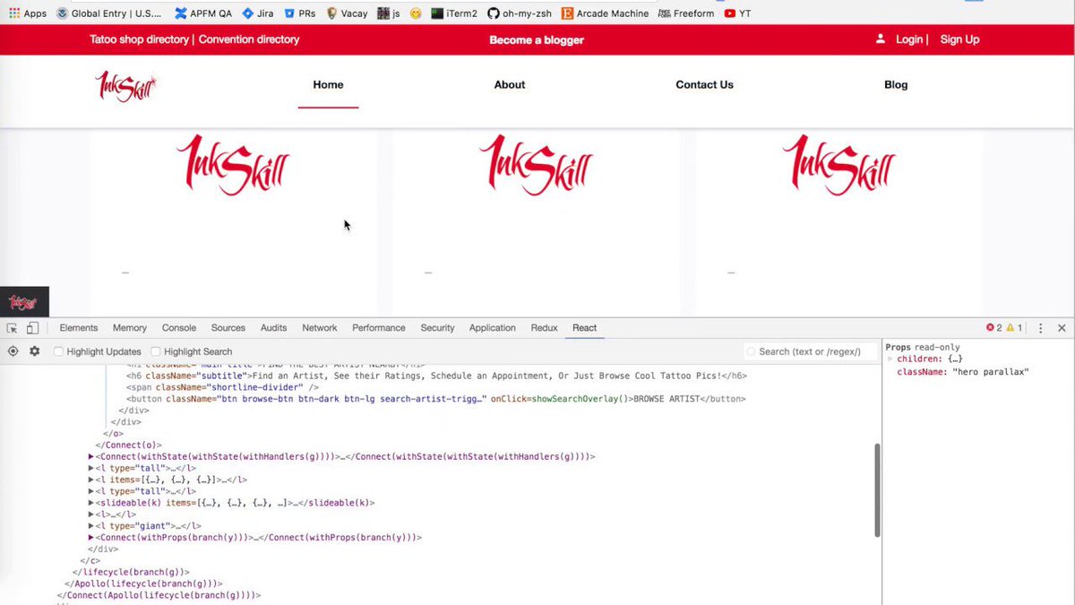1075x605 pixels.
Task: Open React DevTools settings gear
Action: (35, 351)
